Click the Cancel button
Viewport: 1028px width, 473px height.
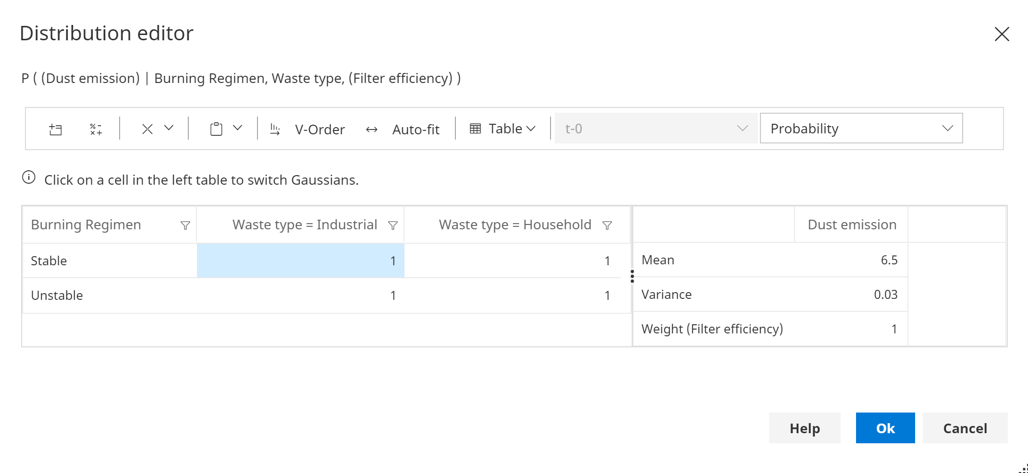coord(965,428)
